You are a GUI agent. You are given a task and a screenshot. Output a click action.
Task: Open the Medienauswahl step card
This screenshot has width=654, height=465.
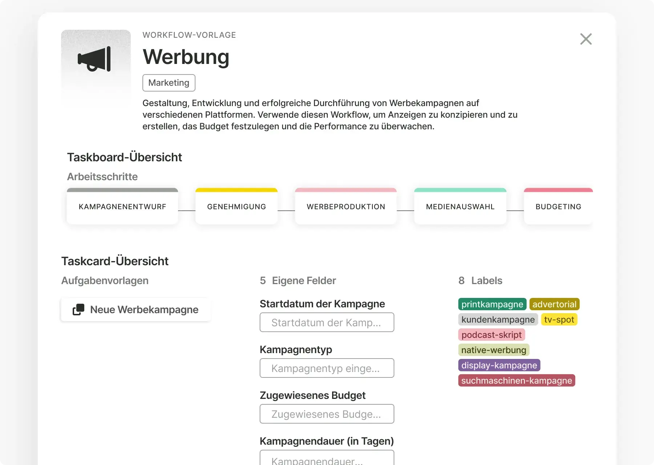pos(460,207)
